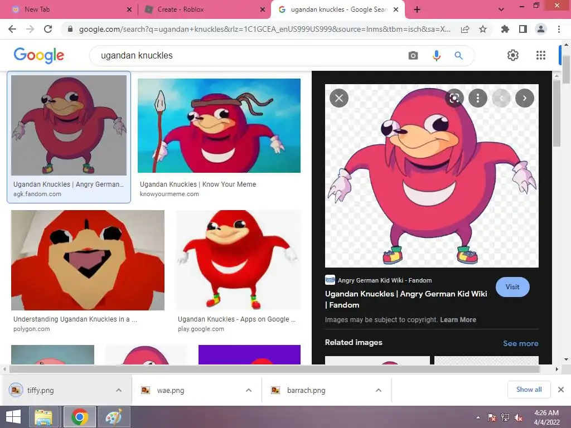Viewport: 571px width, 428px height.
Task: Go back to the previous page
Action: (12, 29)
